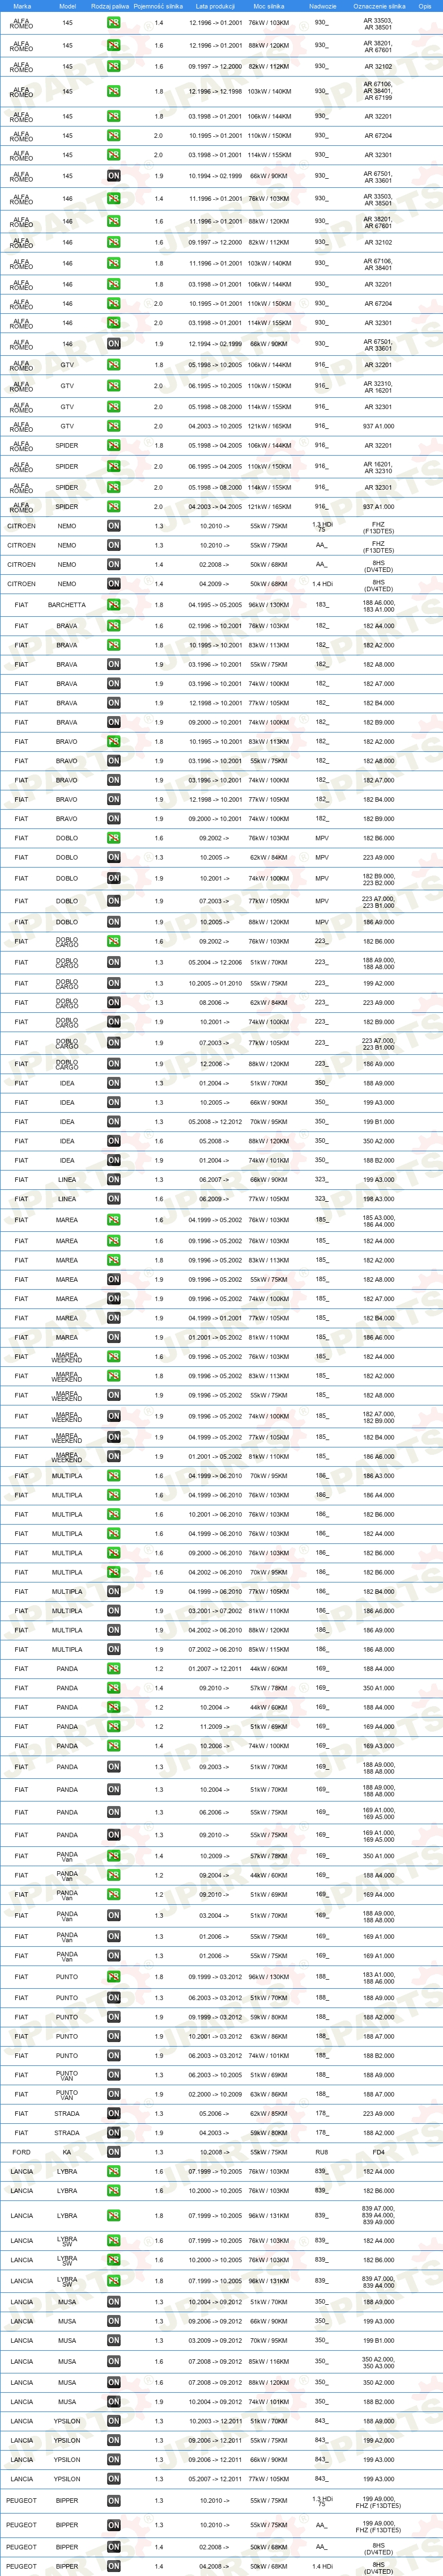443x2576 pixels.
Task: Click engine code 188 A6.000, 183 A1.000 in Barchetta row
Action: pos(378,606)
